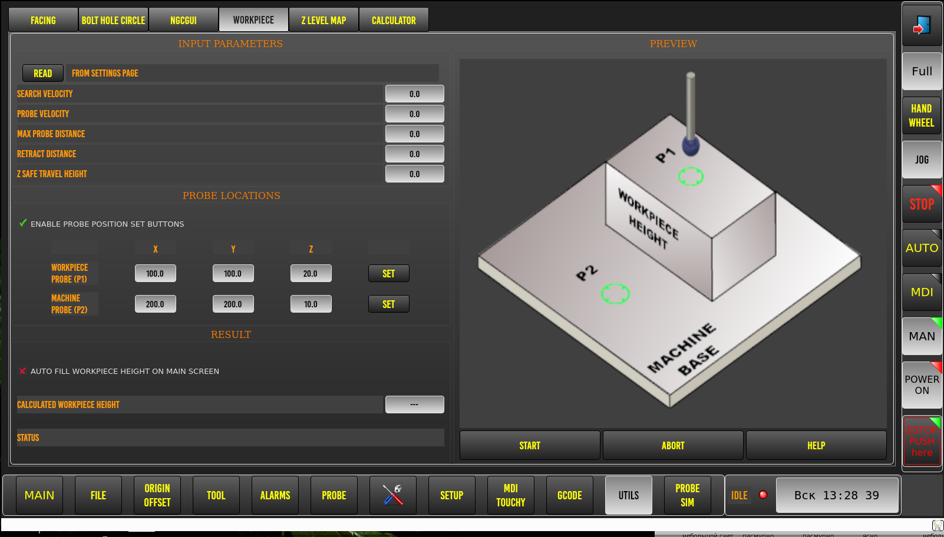Open the tools wrench and screwdriver icon
This screenshot has width=944, height=537.
(393, 495)
